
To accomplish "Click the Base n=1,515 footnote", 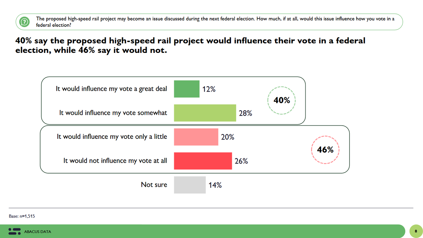I will click(22, 216).
